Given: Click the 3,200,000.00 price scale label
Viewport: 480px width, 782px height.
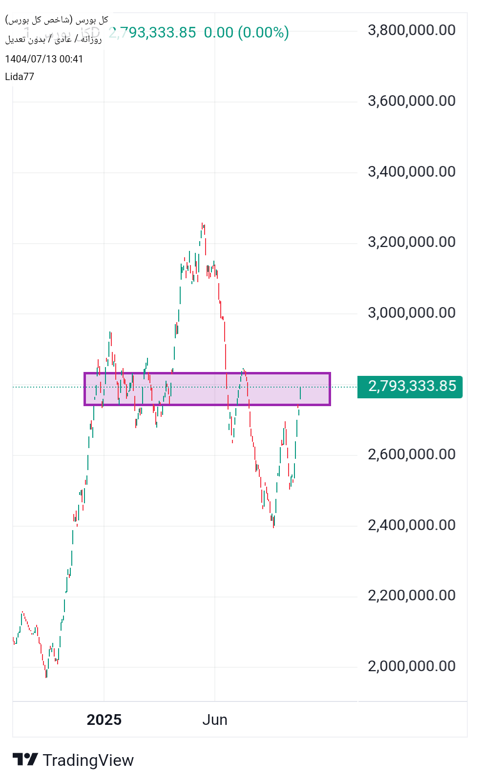Looking at the screenshot, I should (x=412, y=242).
